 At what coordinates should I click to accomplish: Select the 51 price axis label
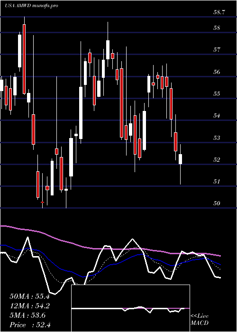(x=217, y=182)
